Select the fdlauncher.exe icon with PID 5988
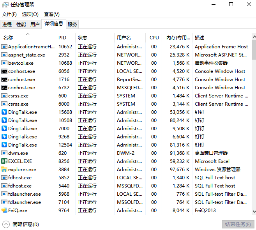This screenshot has height=230, width=256. pos(4,194)
